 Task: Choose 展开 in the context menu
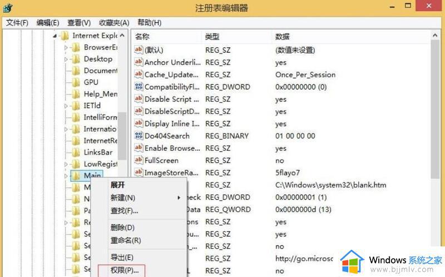(x=117, y=185)
